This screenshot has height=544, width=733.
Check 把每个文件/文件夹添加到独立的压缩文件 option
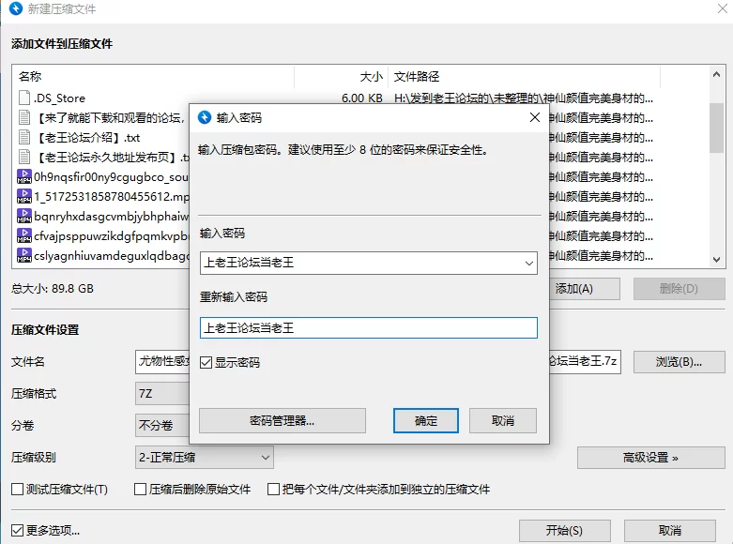coord(273,489)
